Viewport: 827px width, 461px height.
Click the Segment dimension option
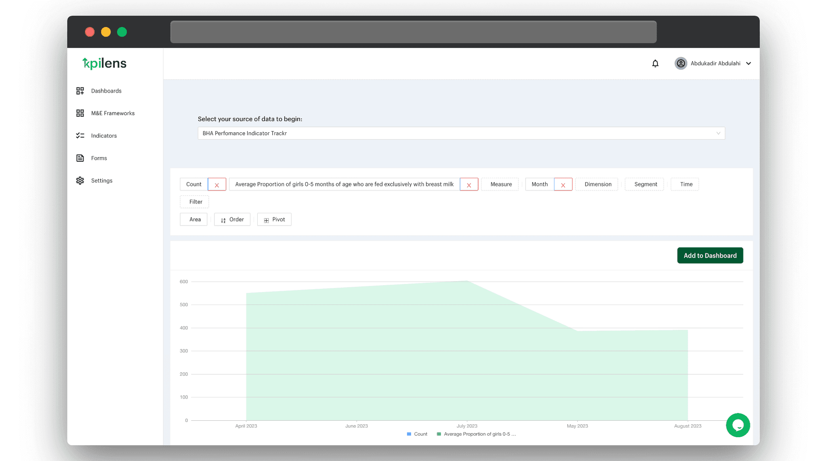point(645,184)
